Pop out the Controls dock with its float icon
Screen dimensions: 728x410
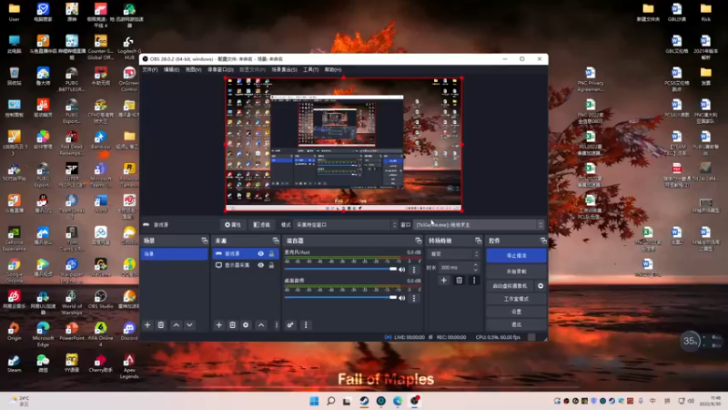(543, 241)
